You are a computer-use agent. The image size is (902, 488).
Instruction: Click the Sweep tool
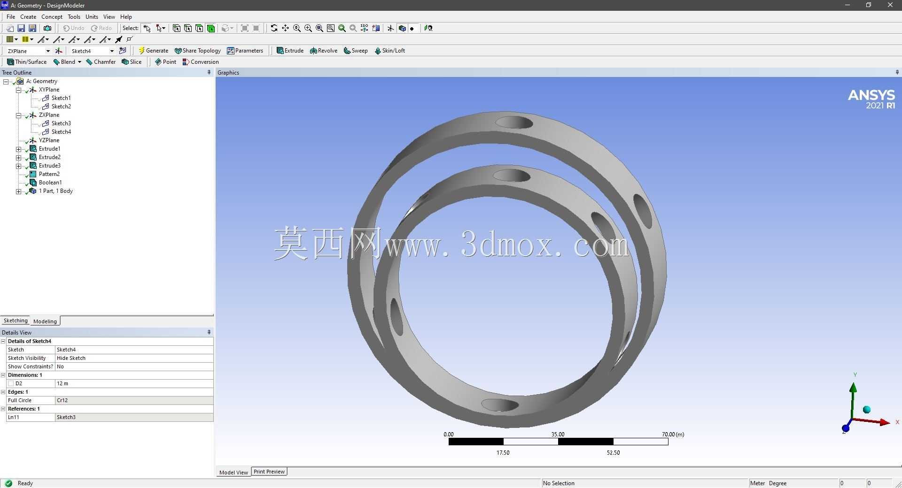356,51
